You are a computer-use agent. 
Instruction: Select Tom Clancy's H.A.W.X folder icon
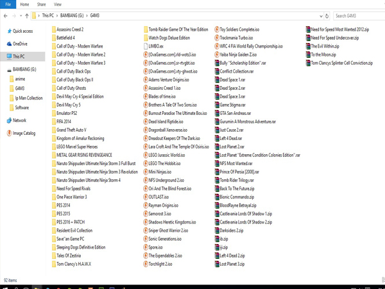(54, 264)
